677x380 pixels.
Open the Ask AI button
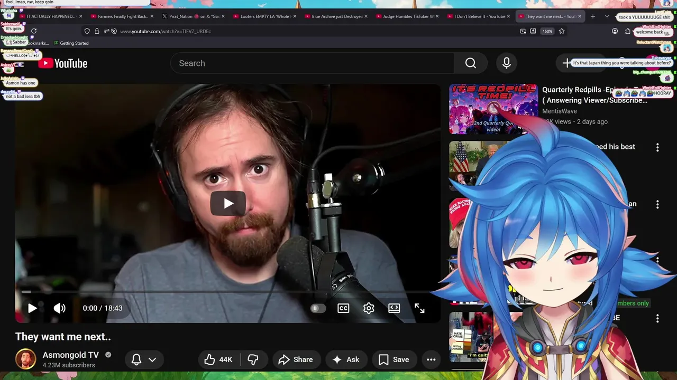tap(346, 359)
